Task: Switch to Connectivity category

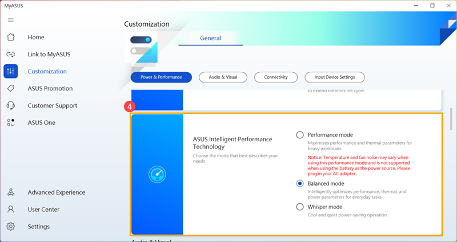Action: [276, 77]
